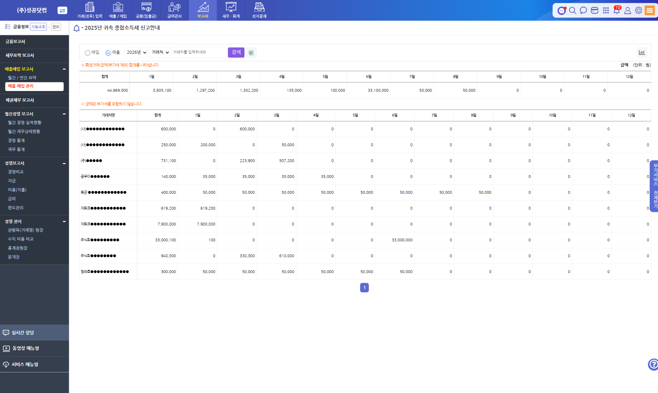Image resolution: width=658 pixels, height=393 pixels.
Task: Open the 2026년 year dropdown
Action: (136, 52)
